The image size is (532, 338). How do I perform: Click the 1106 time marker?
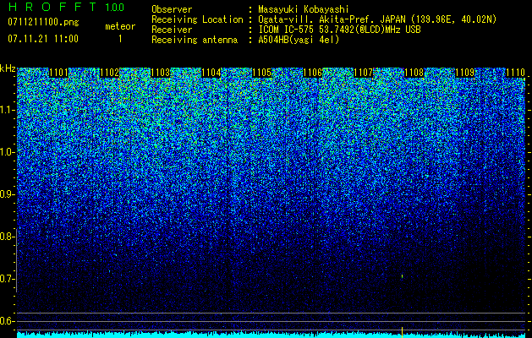(312, 73)
